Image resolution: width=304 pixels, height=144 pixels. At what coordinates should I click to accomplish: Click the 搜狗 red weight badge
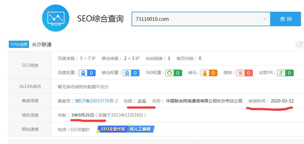[x=244, y=73]
